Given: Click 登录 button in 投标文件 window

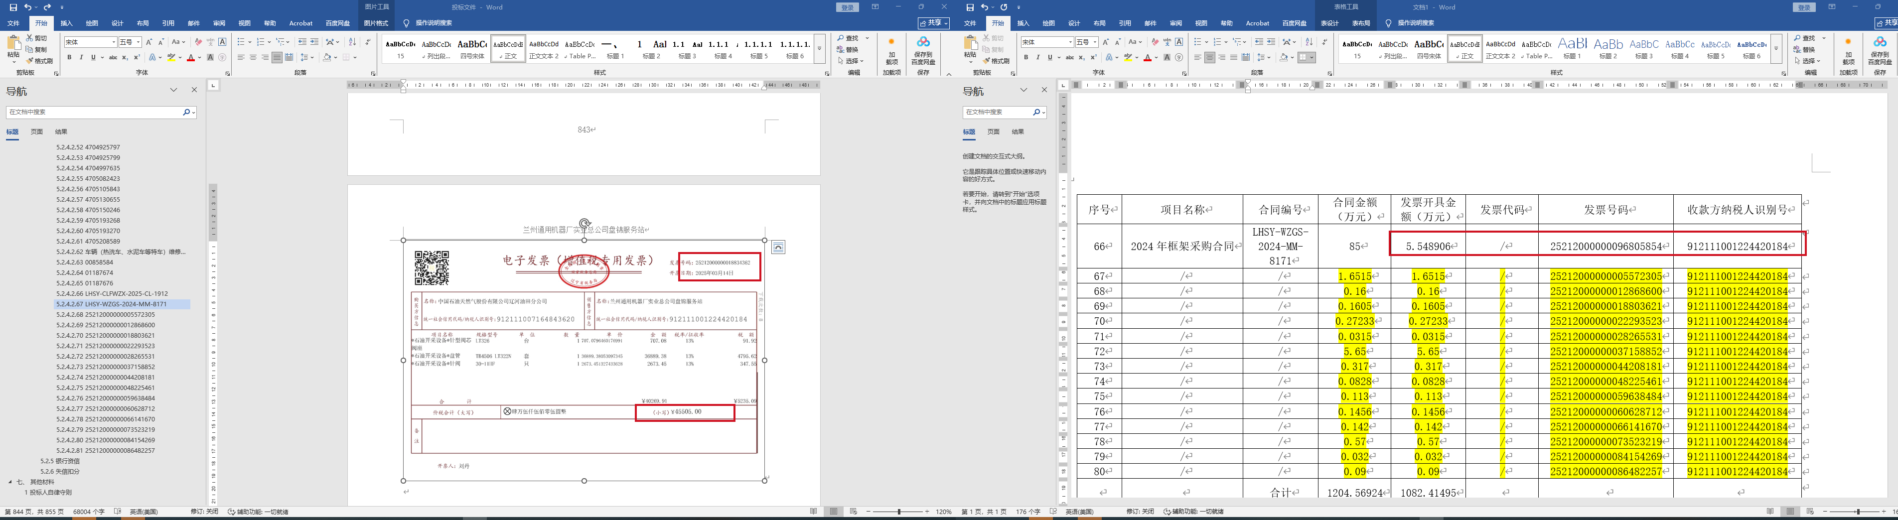Looking at the screenshot, I should coord(848,7).
